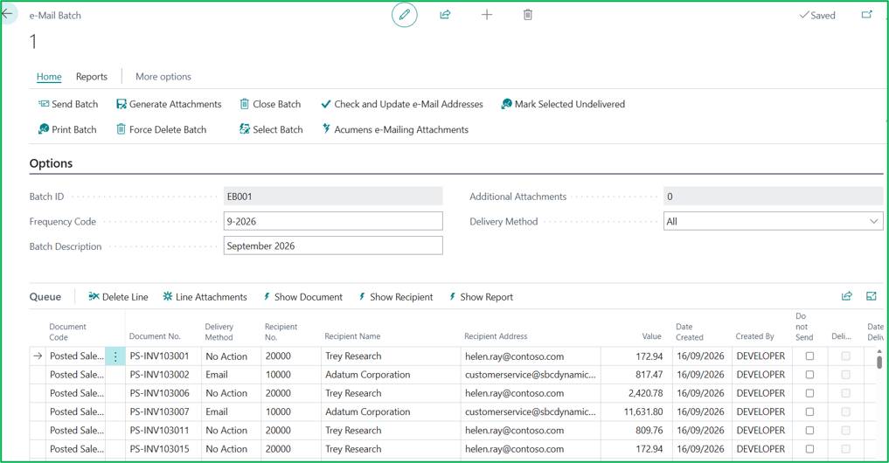This screenshot has height=463, width=889.
Task: Expand the Queue part to full view
Action: pos(872,296)
